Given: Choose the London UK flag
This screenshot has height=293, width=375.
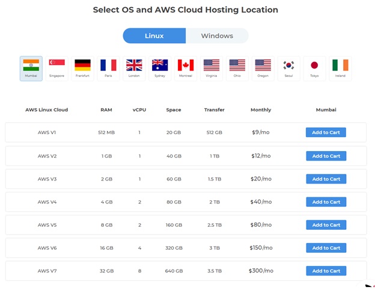Looking at the screenshot, I should (134, 69).
